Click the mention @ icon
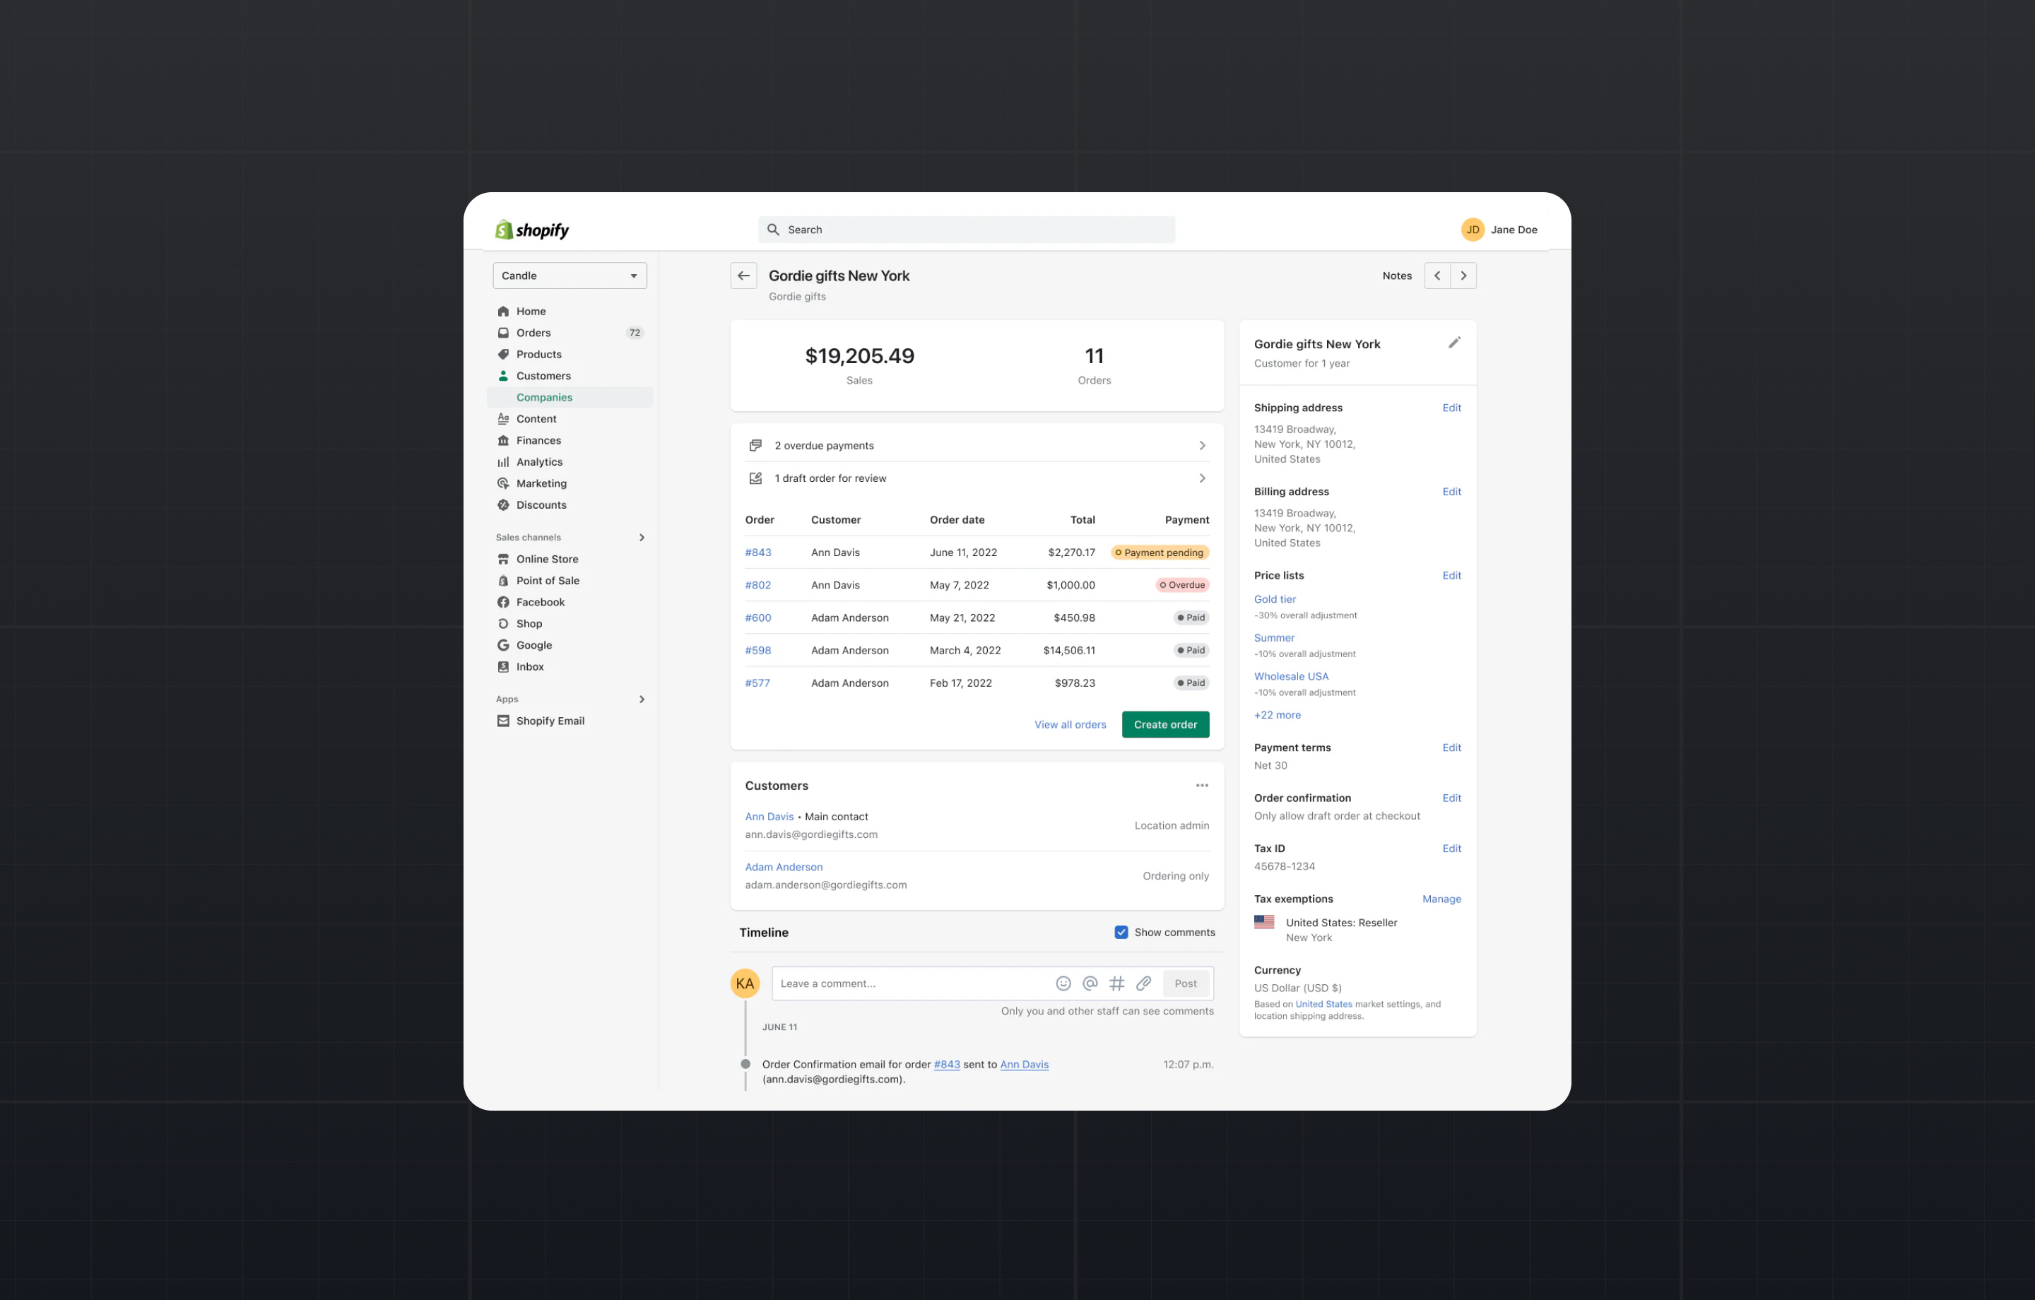The width and height of the screenshot is (2035, 1300). coord(1090,984)
